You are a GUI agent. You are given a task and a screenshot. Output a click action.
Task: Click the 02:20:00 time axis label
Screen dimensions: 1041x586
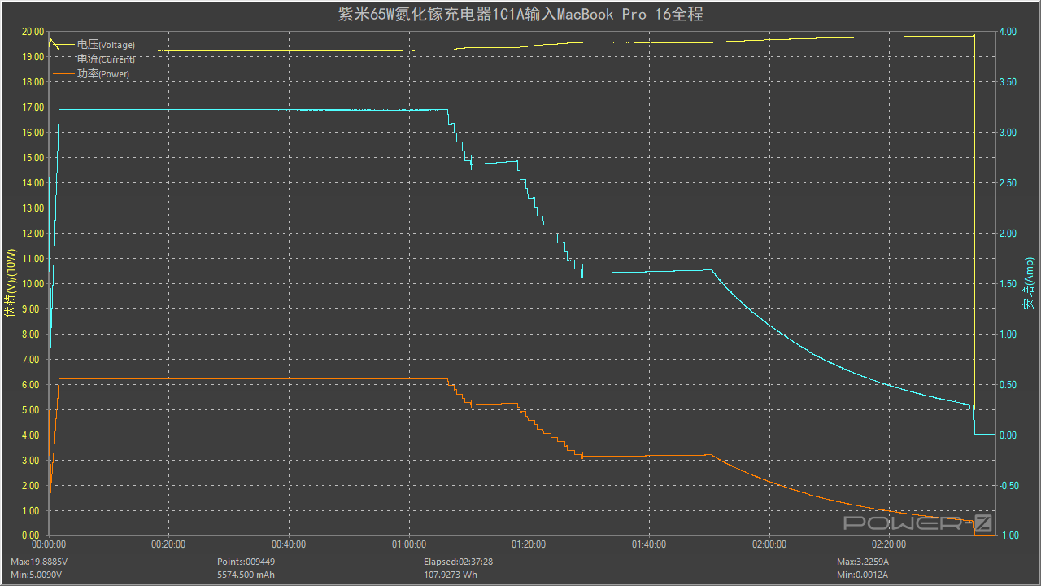click(x=889, y=544)
